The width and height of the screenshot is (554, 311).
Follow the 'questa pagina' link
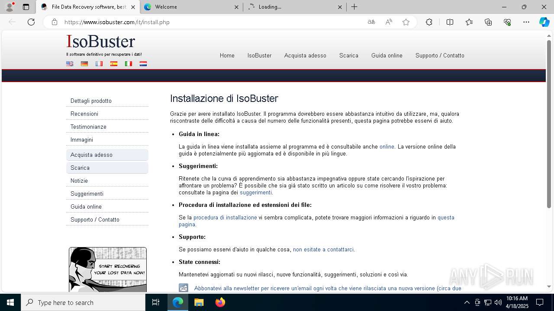(x=446, y=217)
